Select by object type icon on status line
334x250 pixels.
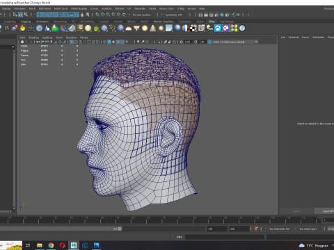pyautogui.click(x=20, y=15)
